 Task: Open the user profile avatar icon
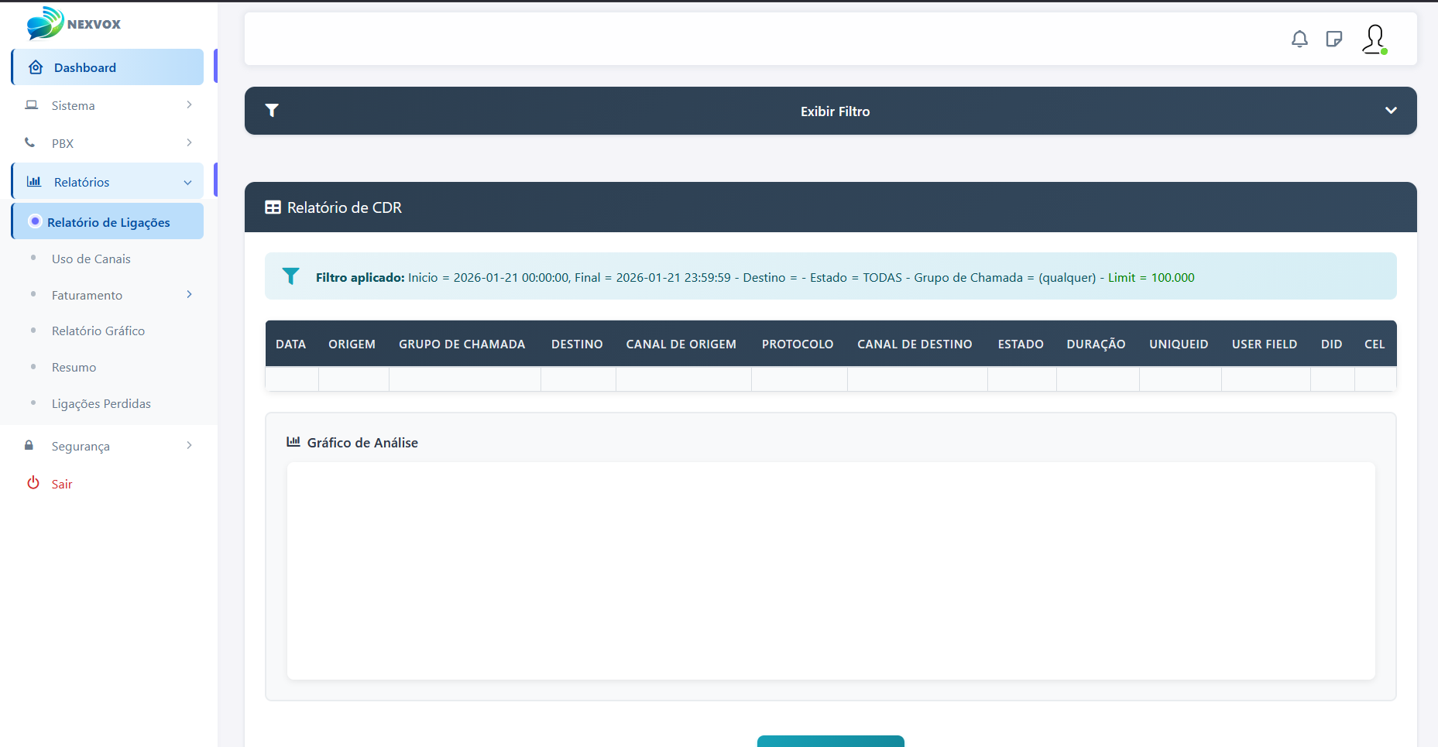click(x=1375, y=39)
